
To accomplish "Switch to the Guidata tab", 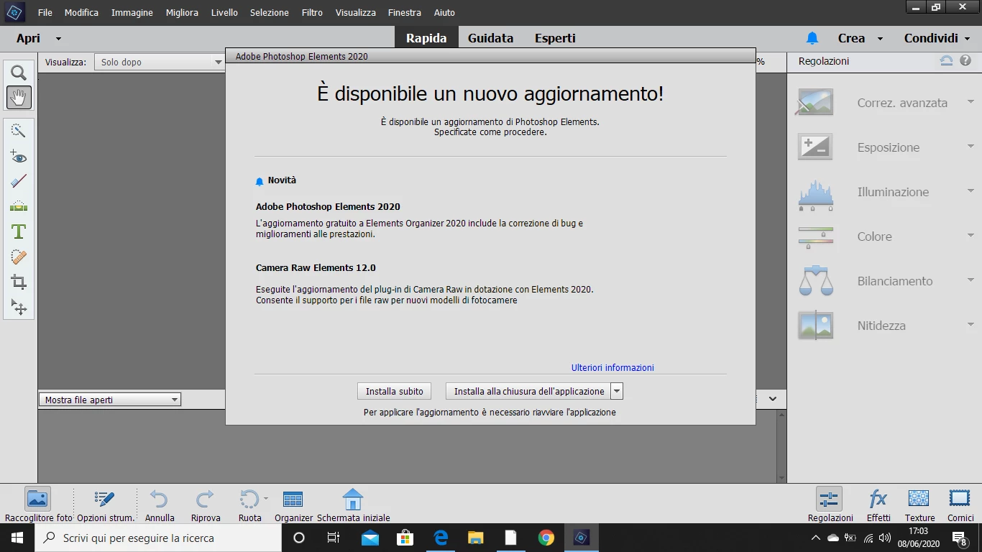I will click(491, 38).
